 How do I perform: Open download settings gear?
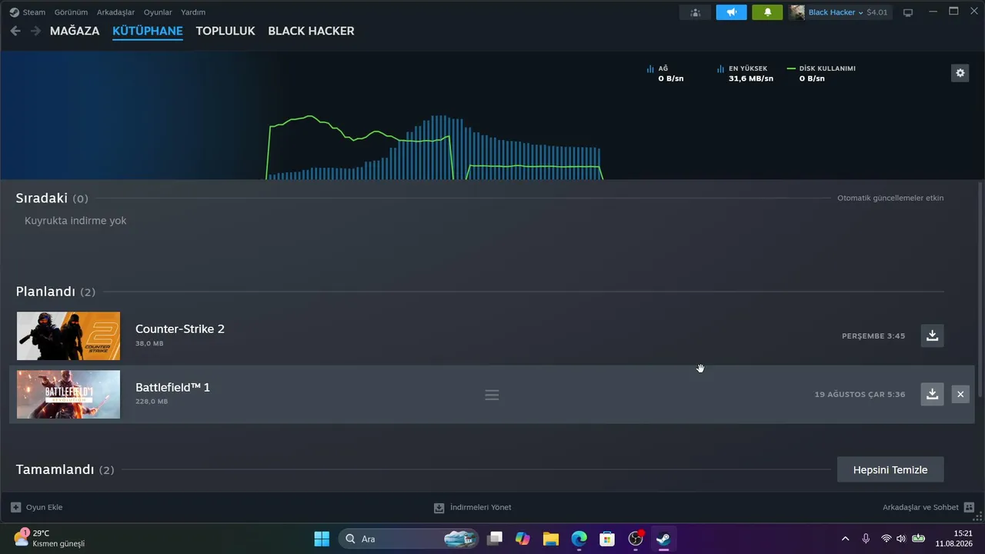[x=960, y=73]
